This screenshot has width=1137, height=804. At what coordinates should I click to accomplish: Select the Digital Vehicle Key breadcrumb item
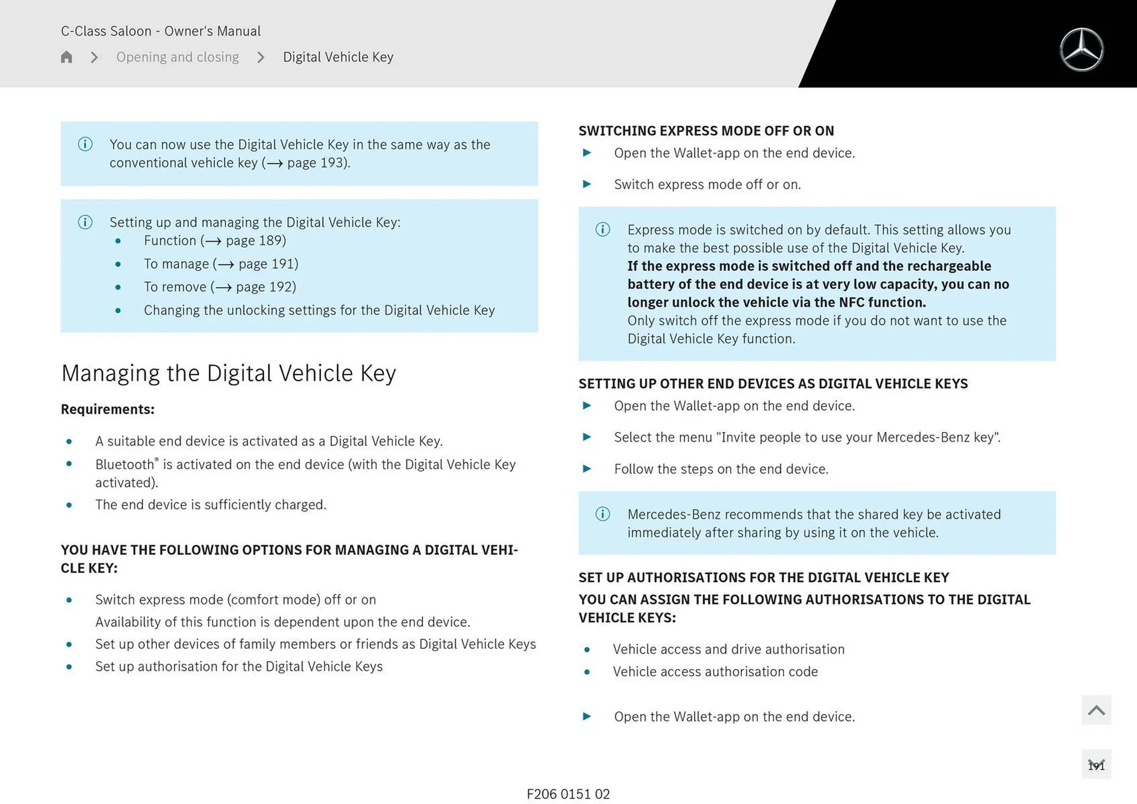click(338, 57)
